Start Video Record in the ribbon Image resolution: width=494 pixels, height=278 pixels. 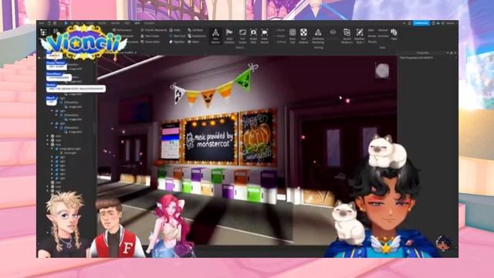[264, 36]
